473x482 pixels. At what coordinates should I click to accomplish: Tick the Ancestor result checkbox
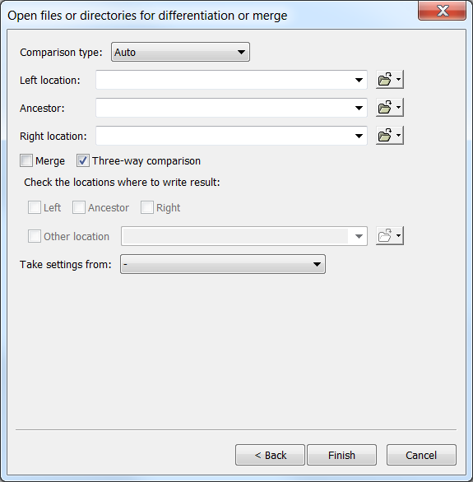pos(79,207)
